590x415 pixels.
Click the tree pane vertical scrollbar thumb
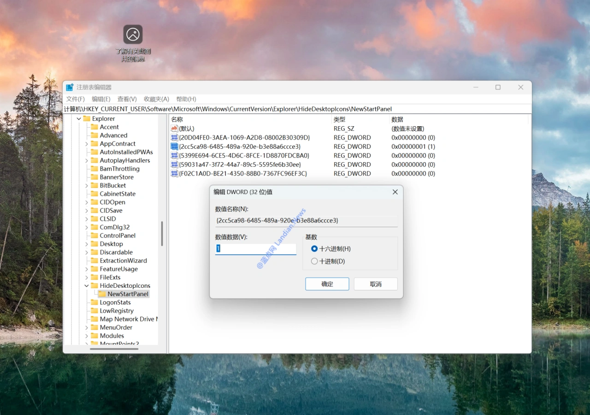(x=162, y=234)
